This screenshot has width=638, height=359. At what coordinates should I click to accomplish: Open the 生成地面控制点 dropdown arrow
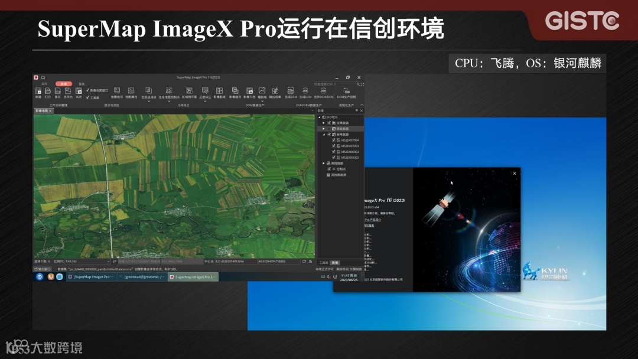point(169,101)
